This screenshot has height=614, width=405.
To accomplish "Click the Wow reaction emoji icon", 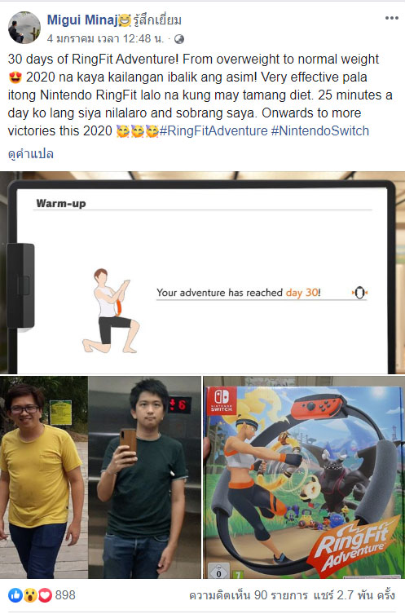I will (30, 595).
